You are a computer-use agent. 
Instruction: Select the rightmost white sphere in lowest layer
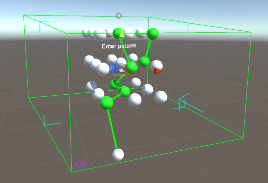pos(161,97)
